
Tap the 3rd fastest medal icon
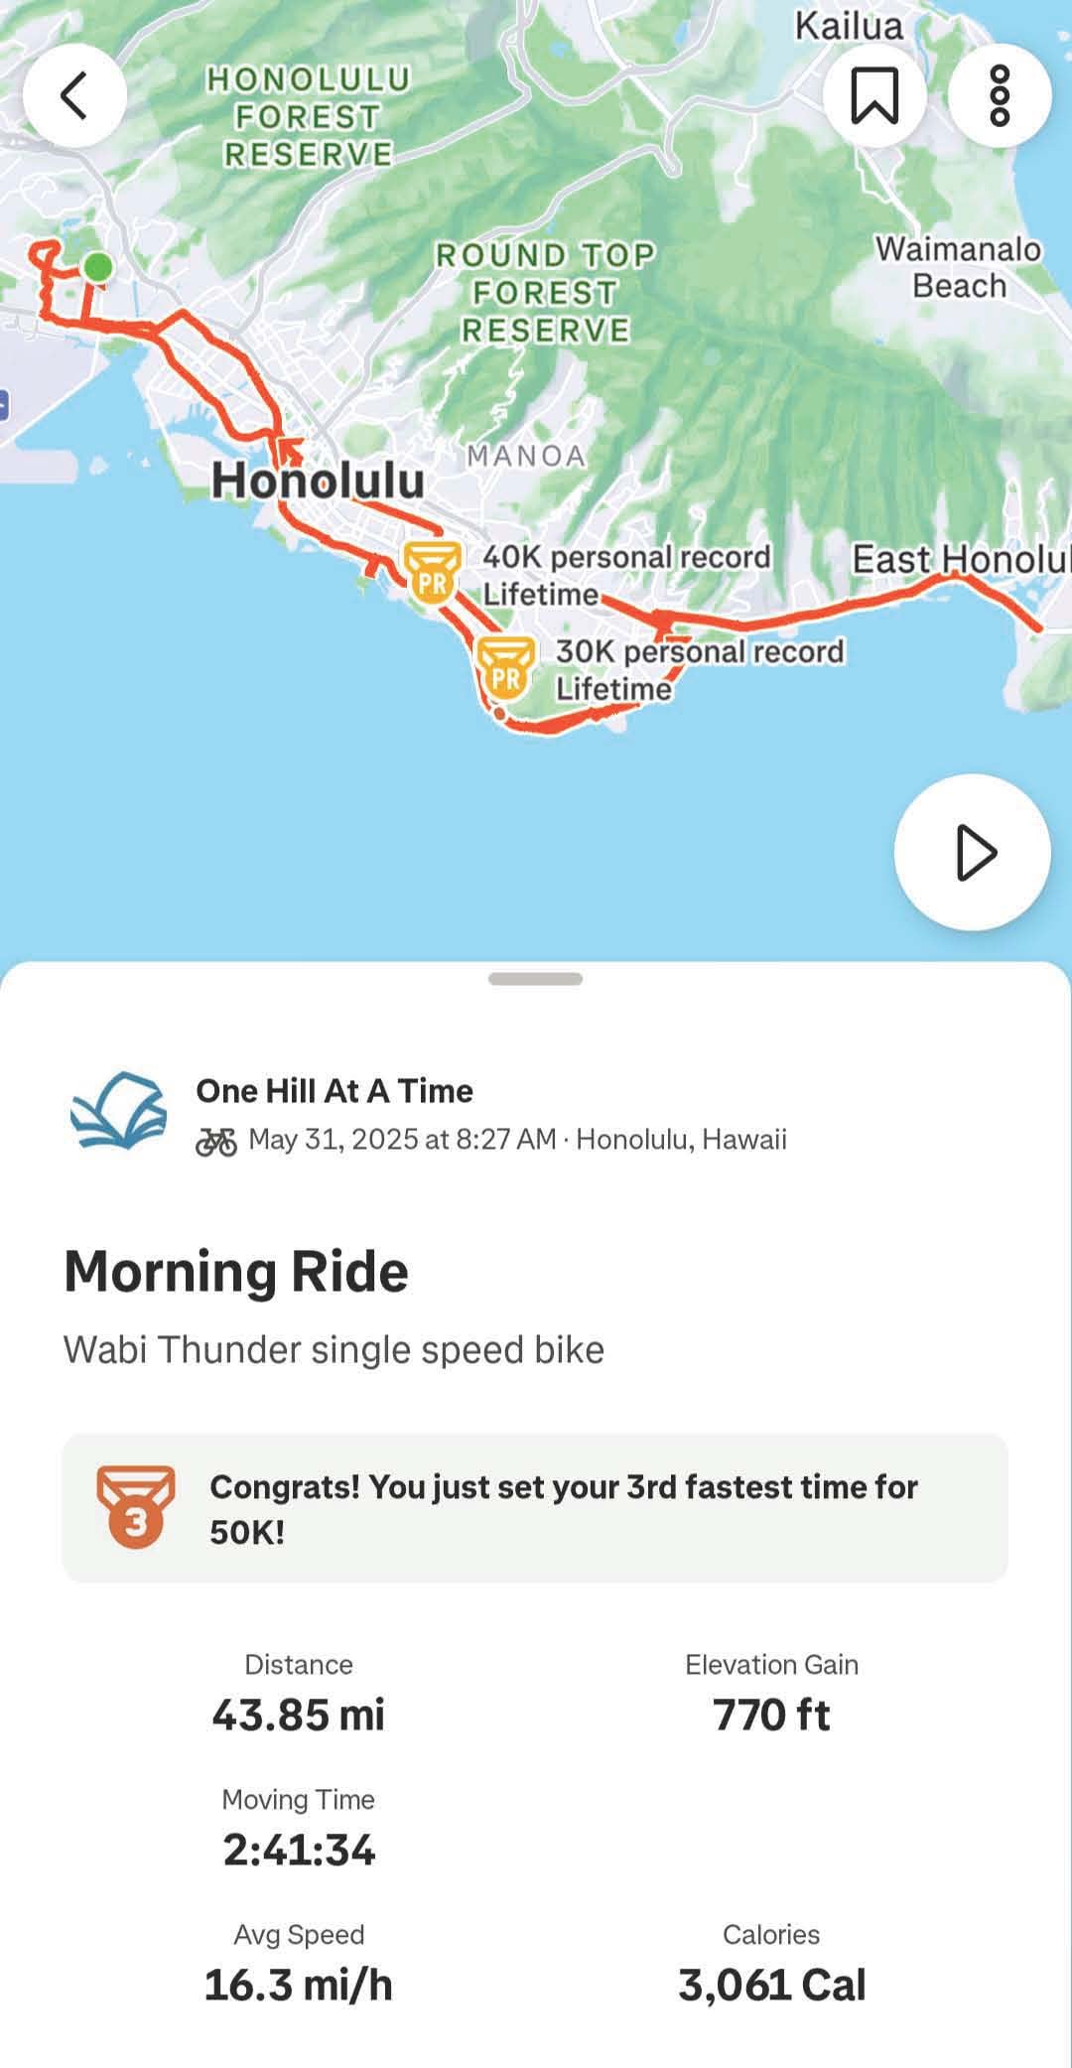pos(136,1507)
